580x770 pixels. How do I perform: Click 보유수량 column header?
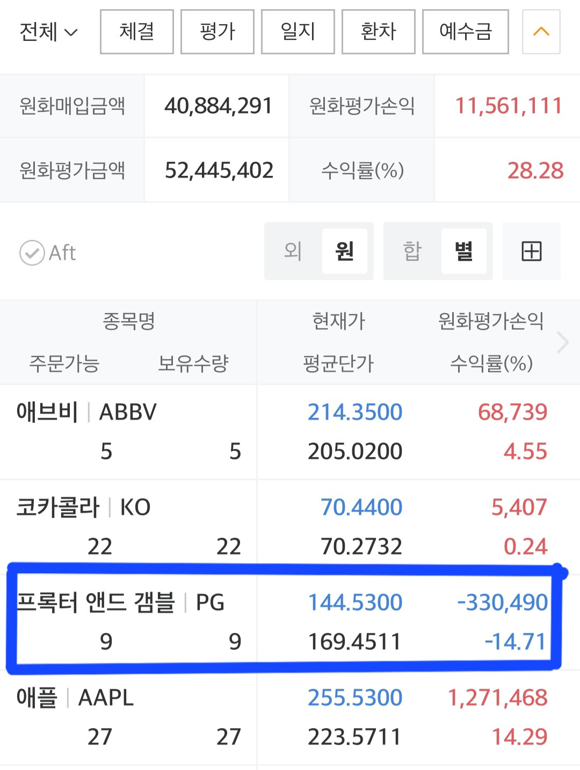point(193,363)
